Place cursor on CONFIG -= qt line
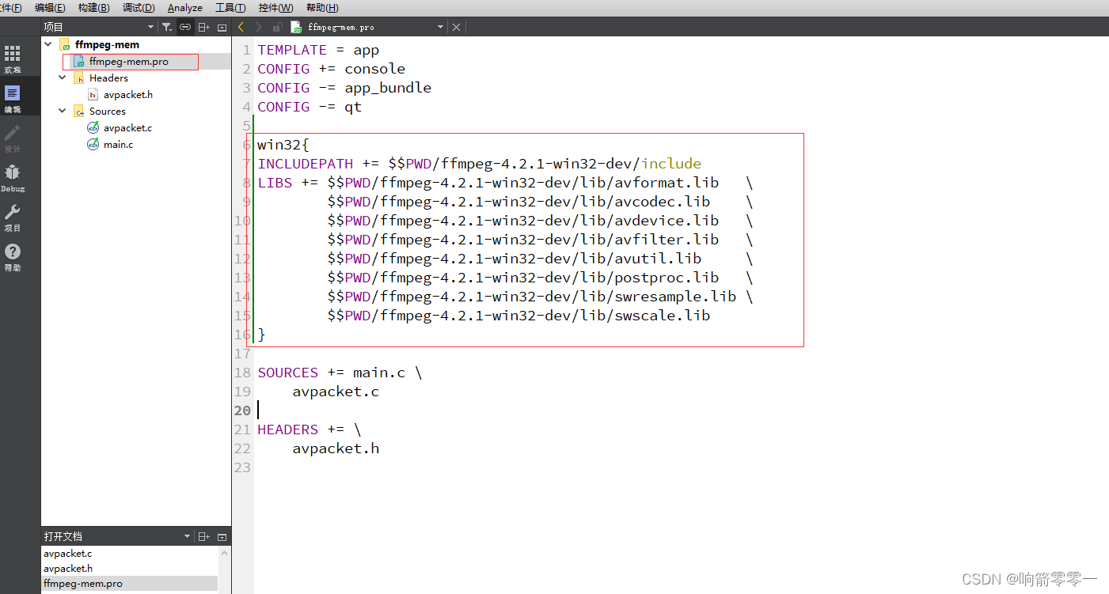The image size is (1109, 594). point(310,107)
